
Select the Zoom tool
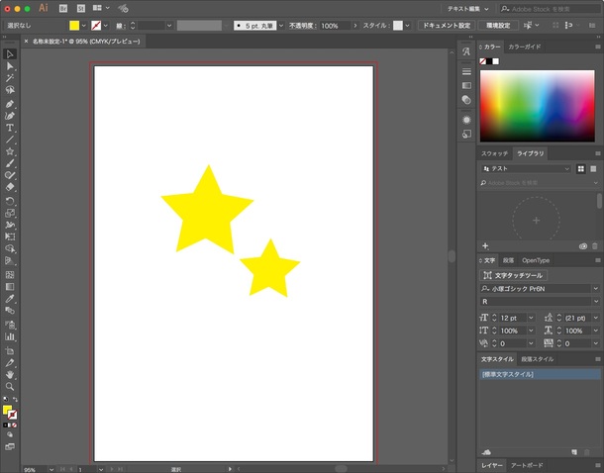tap(10, 387)
